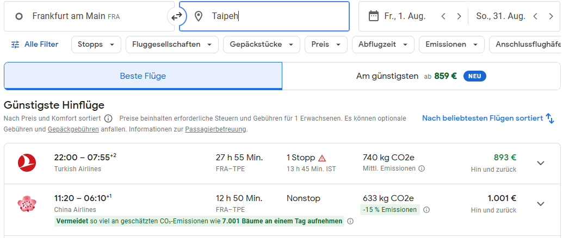The image size is (563, 238).
Task: Open the Fluggesellschaften filter dropdown
Action: pos(172,45)
